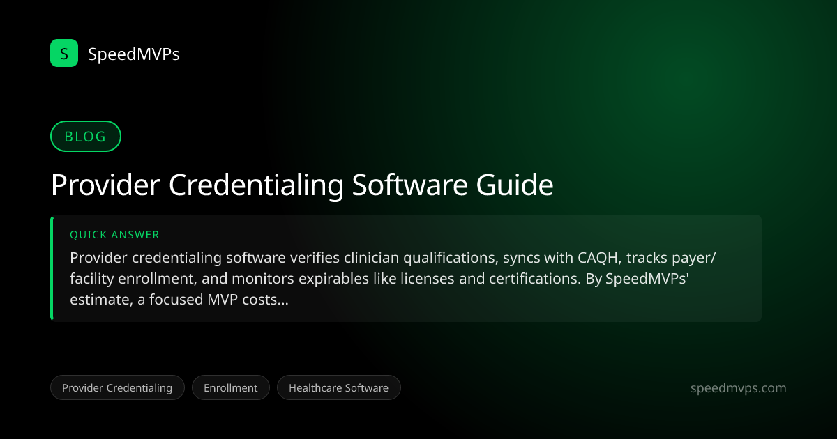Select the Healthcare Software tag
The width and height of the screenshot is (837, 439).
pyautogui.click(x=338, y=387)
